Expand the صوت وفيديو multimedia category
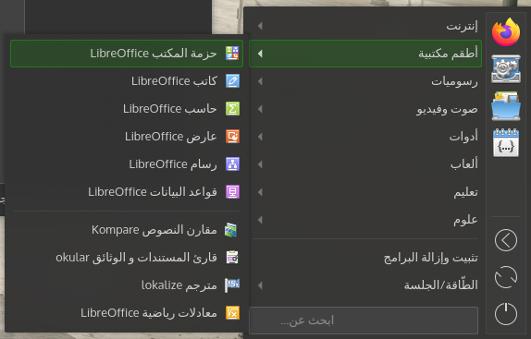Viewport: 531px width, 339px height. pyautogui.click(x=365, y=109)
